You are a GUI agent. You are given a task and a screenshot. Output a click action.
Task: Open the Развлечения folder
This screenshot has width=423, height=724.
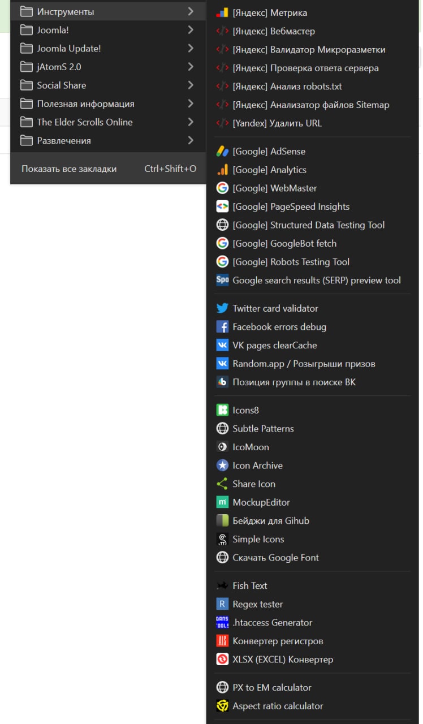(x=64, y=140)
